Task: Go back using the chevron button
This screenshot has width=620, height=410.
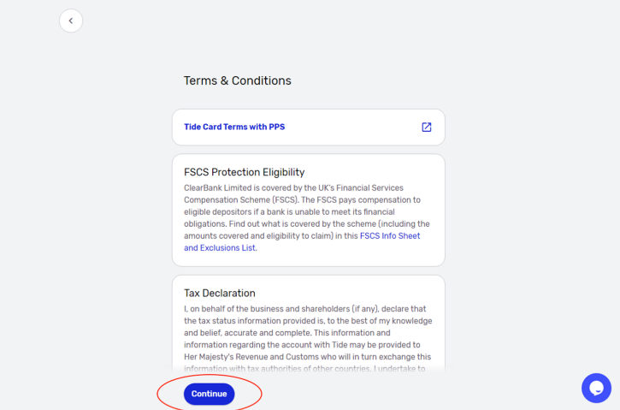Action: pos(71,21)
